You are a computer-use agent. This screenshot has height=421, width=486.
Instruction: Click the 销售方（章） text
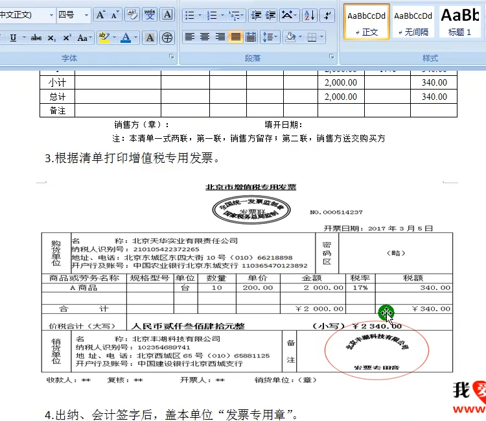142,125
